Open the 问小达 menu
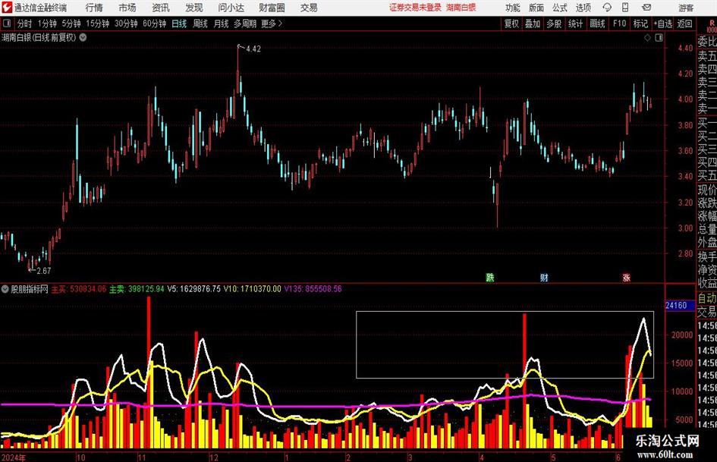This screenshot has height=462, width=717. click(231, 8)
